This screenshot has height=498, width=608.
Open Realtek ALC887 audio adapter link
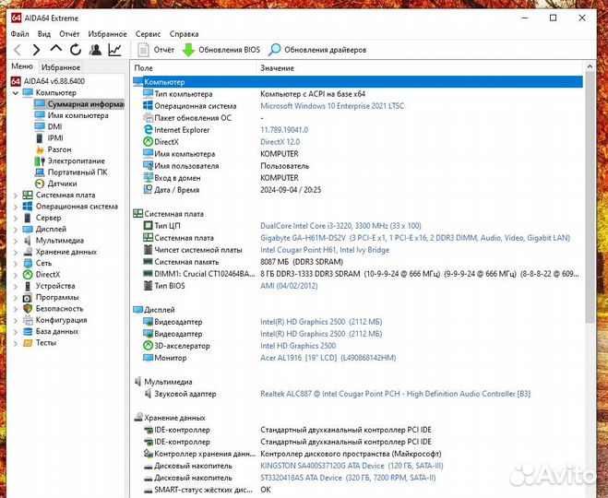(395, 394)
